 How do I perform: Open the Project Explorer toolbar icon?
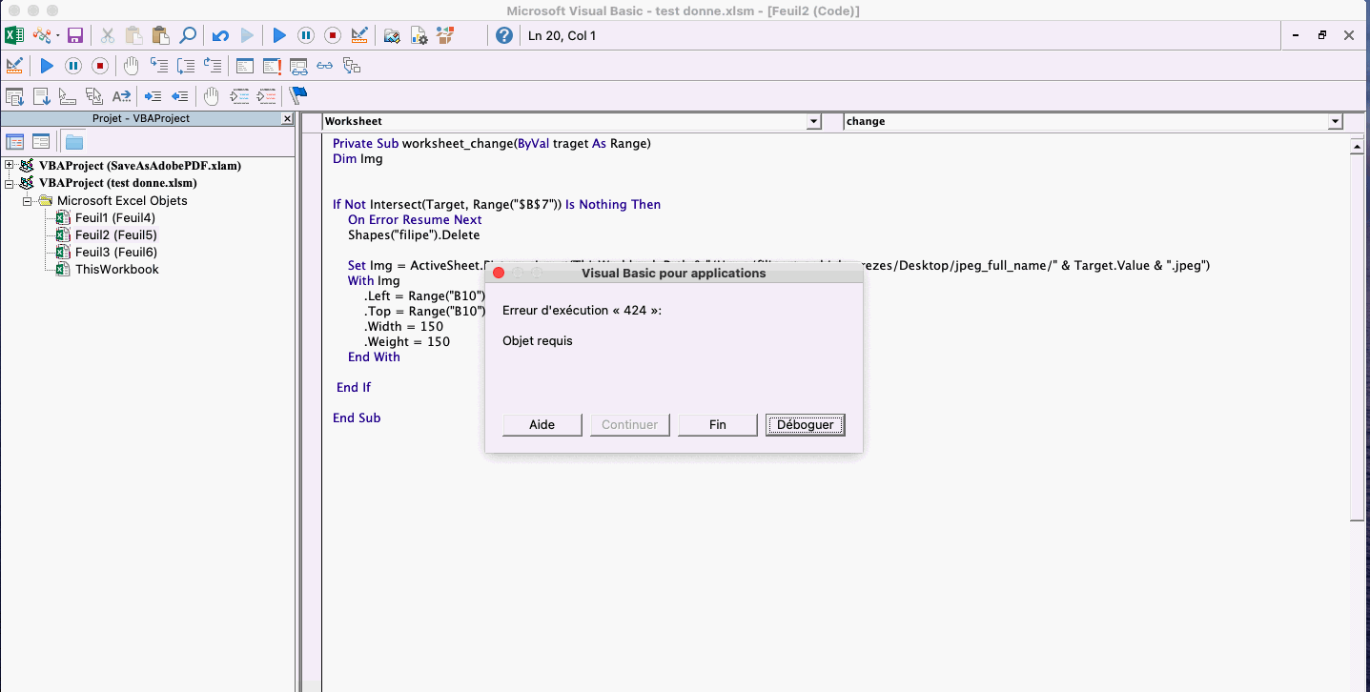(x=392, y=35)
